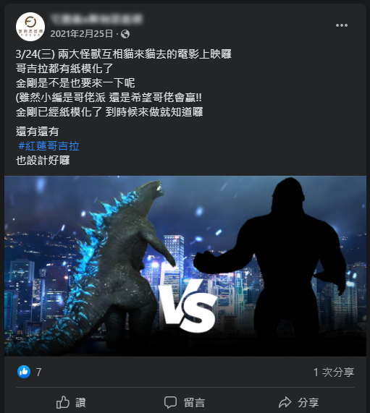Click the post text mentioning 3/24(三)
Image resolution: width=370 pixels, height=413 pixels.
[123, 54]
